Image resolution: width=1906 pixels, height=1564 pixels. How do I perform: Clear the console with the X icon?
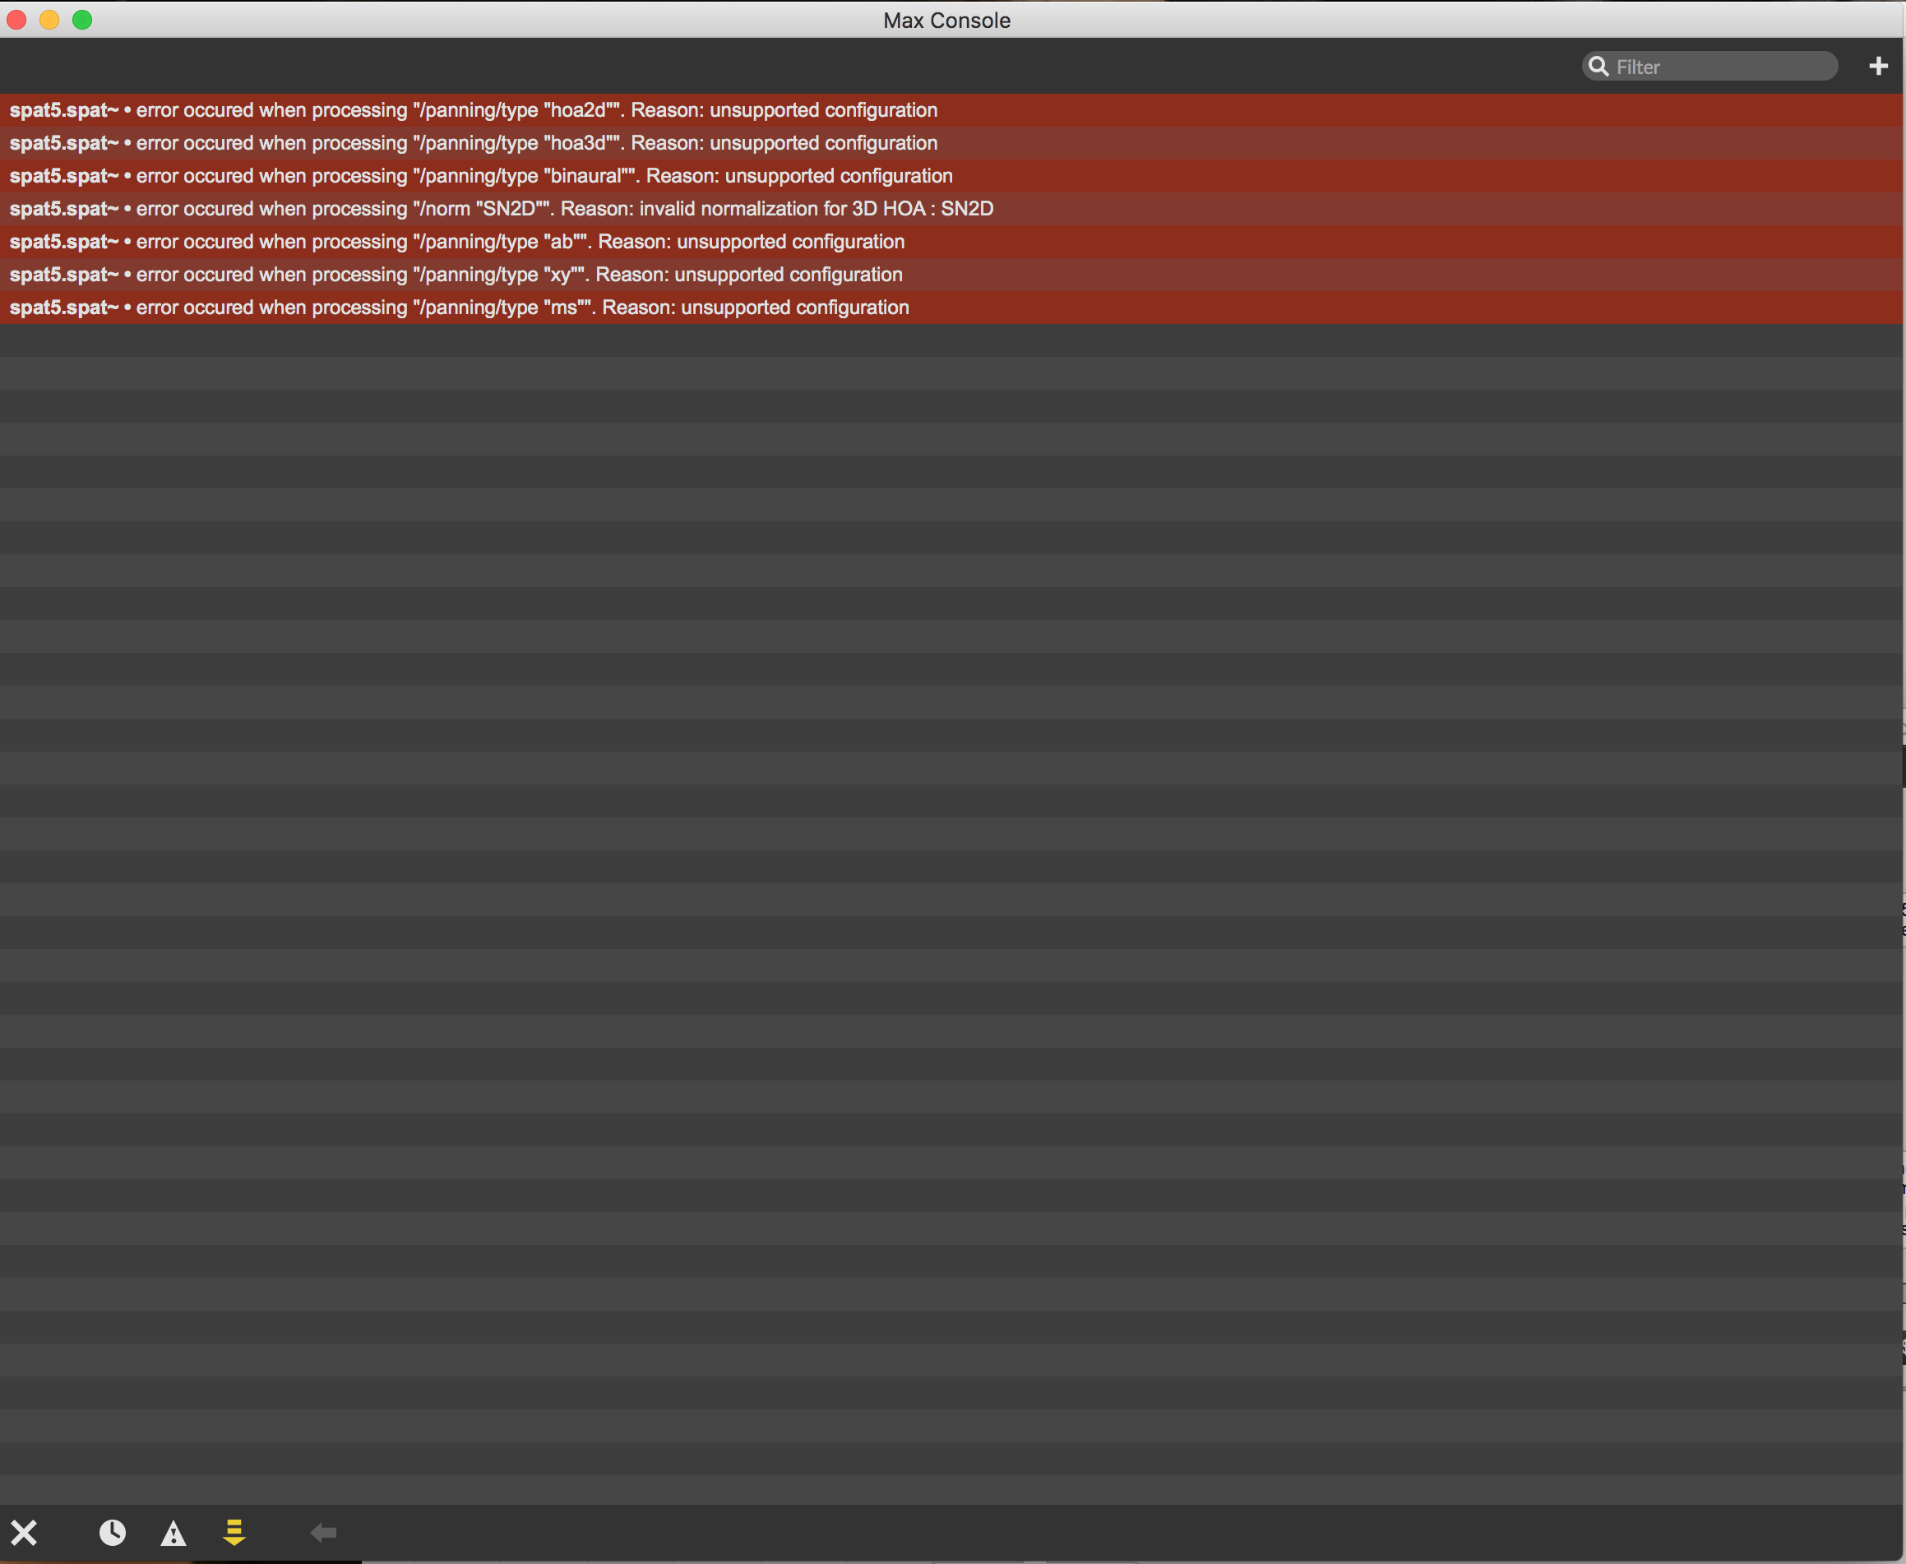coord(25,1533)
